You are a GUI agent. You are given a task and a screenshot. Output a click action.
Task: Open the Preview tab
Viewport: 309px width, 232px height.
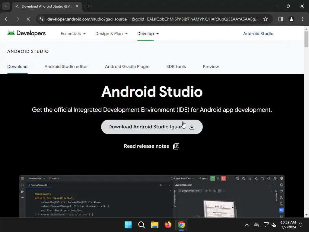coord(211,66)
